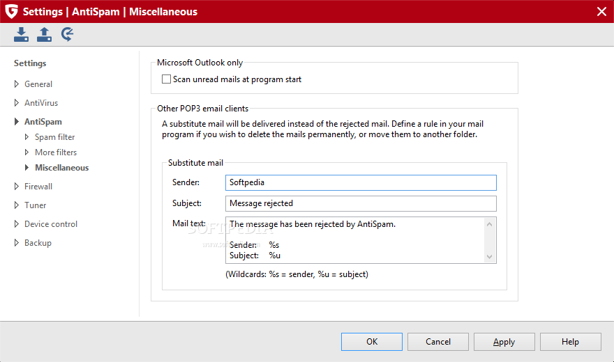This screenshot has width=614, height=362.
Task: Open Help for this dialog
Action: 570,342
